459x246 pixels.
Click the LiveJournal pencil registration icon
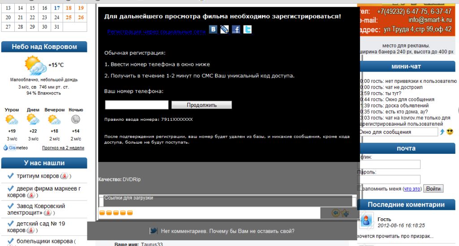[225, 30]
